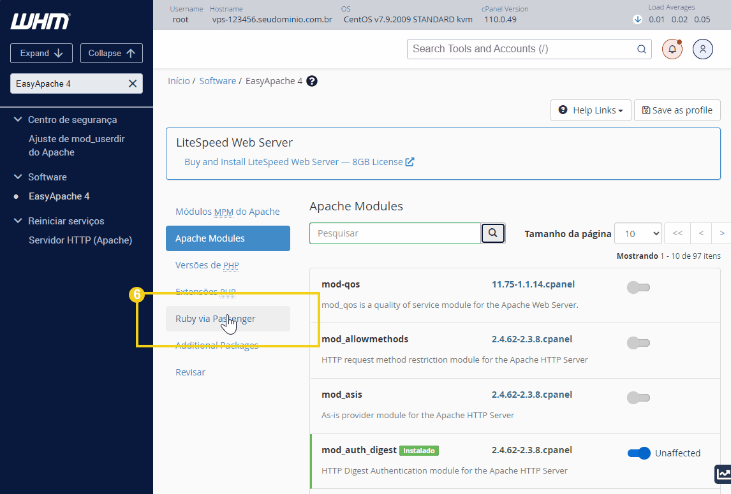The width and height of the screenshot is (731, 494).
Task: Click the Apache Modules search button
Action: click(493, 233)
